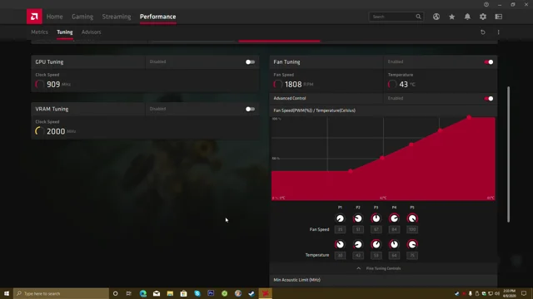The height and width of the screenshot is (299, 533).
Task: Collapse Fine Tuning Controls chevron
Action: point(358,268)
